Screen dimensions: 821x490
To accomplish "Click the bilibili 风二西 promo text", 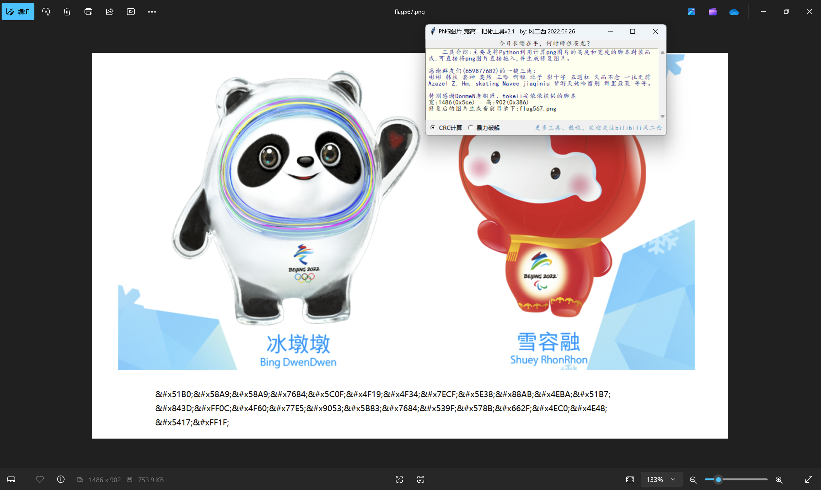I will (599, 128).
